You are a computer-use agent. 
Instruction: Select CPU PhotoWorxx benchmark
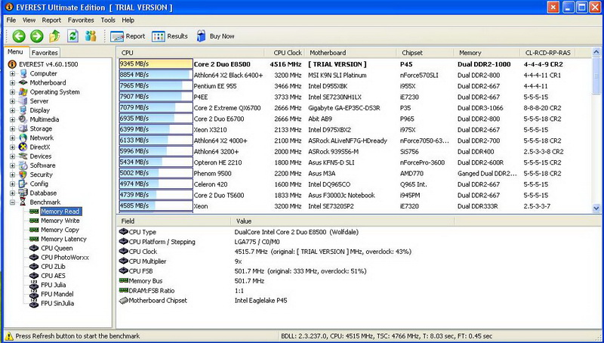point(65,258)
